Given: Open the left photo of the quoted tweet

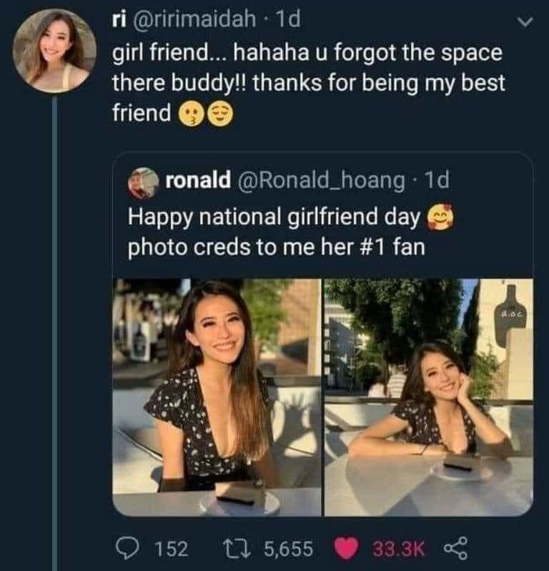Looking at the screenshot, I should tap(217, 397).
